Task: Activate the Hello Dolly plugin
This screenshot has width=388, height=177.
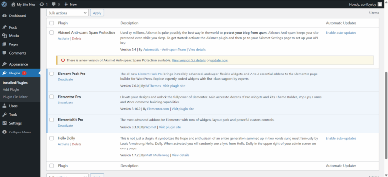Action: click(x=64, y=144)
